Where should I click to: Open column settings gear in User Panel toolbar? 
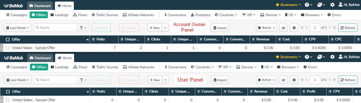294,80
